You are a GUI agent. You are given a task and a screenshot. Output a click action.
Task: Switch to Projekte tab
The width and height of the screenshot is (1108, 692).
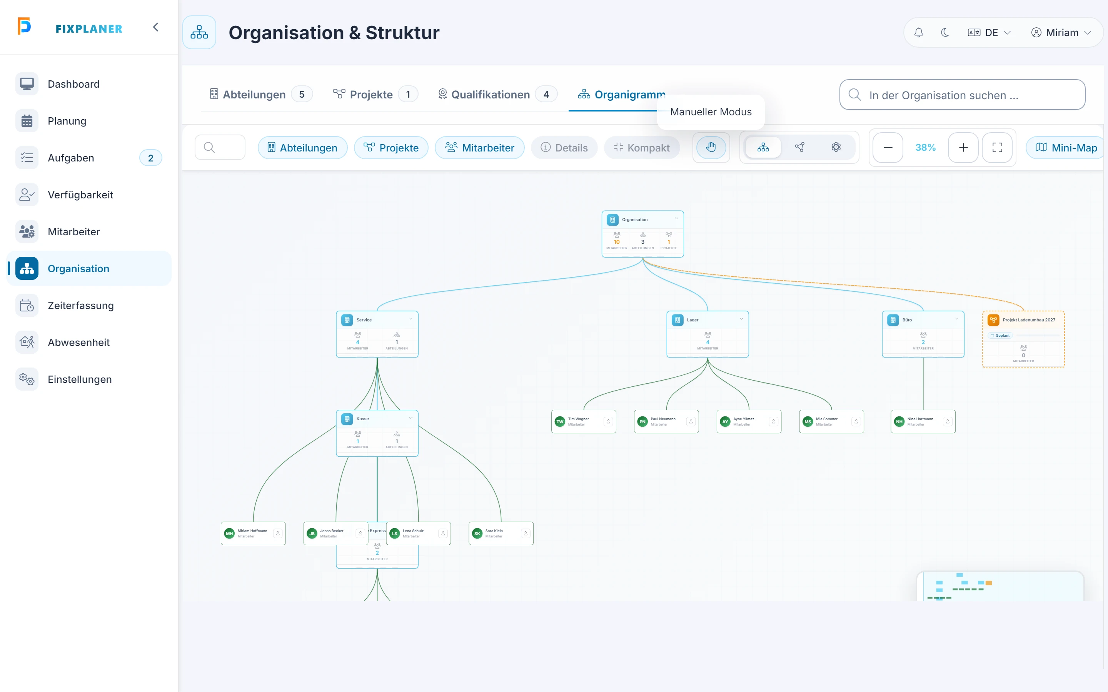375,94
